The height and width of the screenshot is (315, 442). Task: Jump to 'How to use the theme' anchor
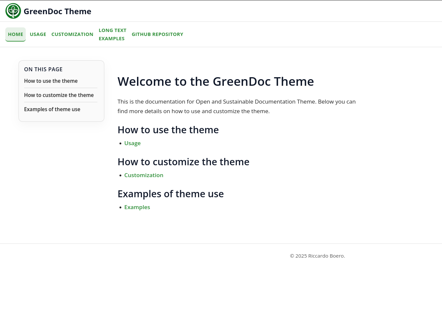click(x=51, y=81)
